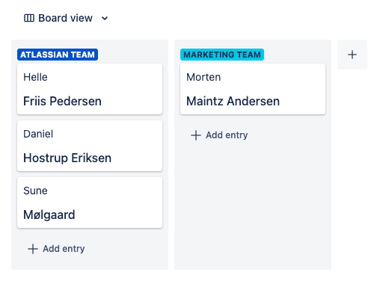Open the Helle Friis Pedersen card
Viewport: 377px width, 281px height.
(x=90, y=89)
